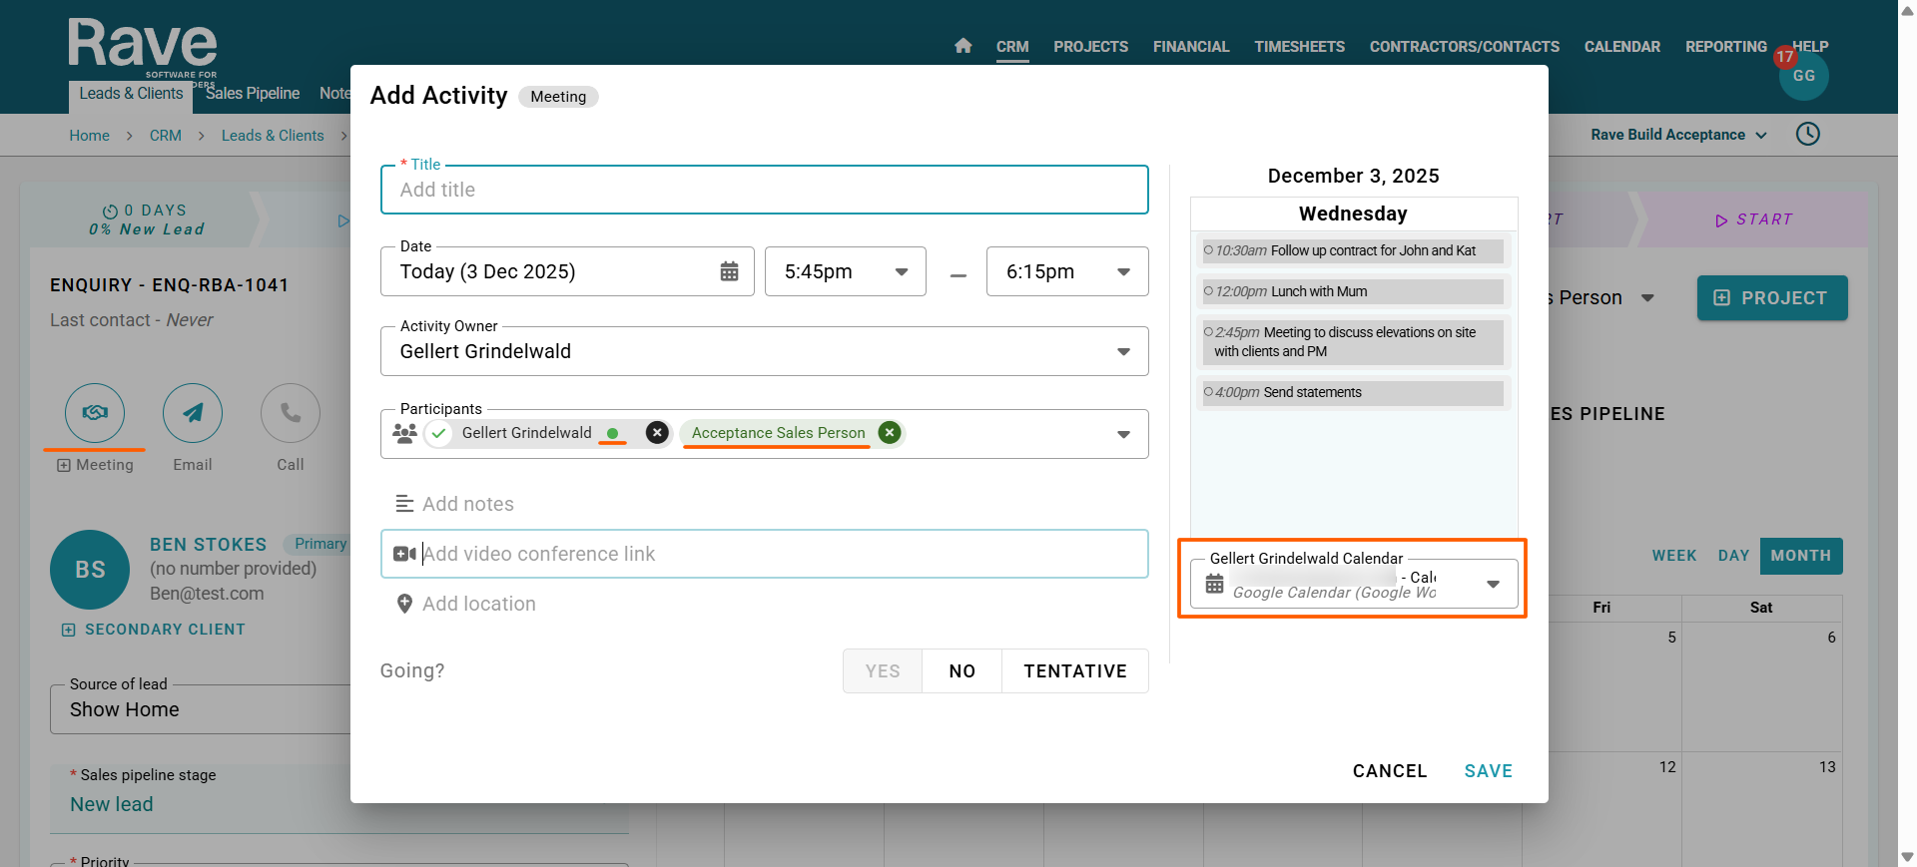Remove Acceptance Sales Person participant chip
This screenshot has height=867, width=1917.
click(x=889, y=432)
